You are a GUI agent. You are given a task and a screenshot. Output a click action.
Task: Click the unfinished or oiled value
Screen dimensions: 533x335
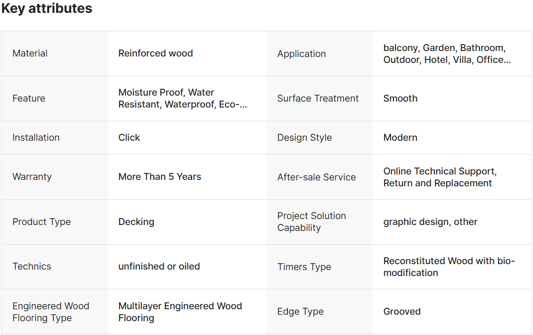point(159,267)
